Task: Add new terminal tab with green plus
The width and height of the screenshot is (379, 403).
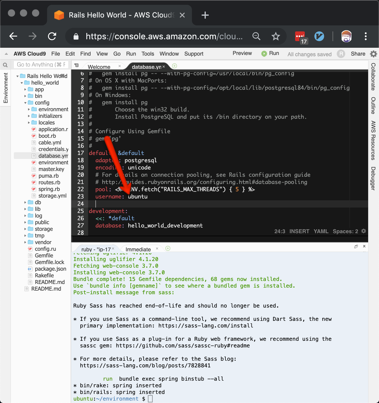Action: click(168, 248)
